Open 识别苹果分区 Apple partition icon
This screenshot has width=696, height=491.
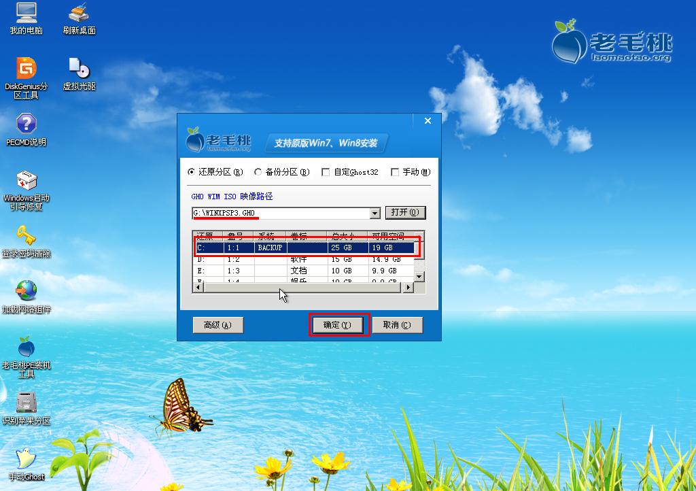pyautogui.click(x=26, y=403)
